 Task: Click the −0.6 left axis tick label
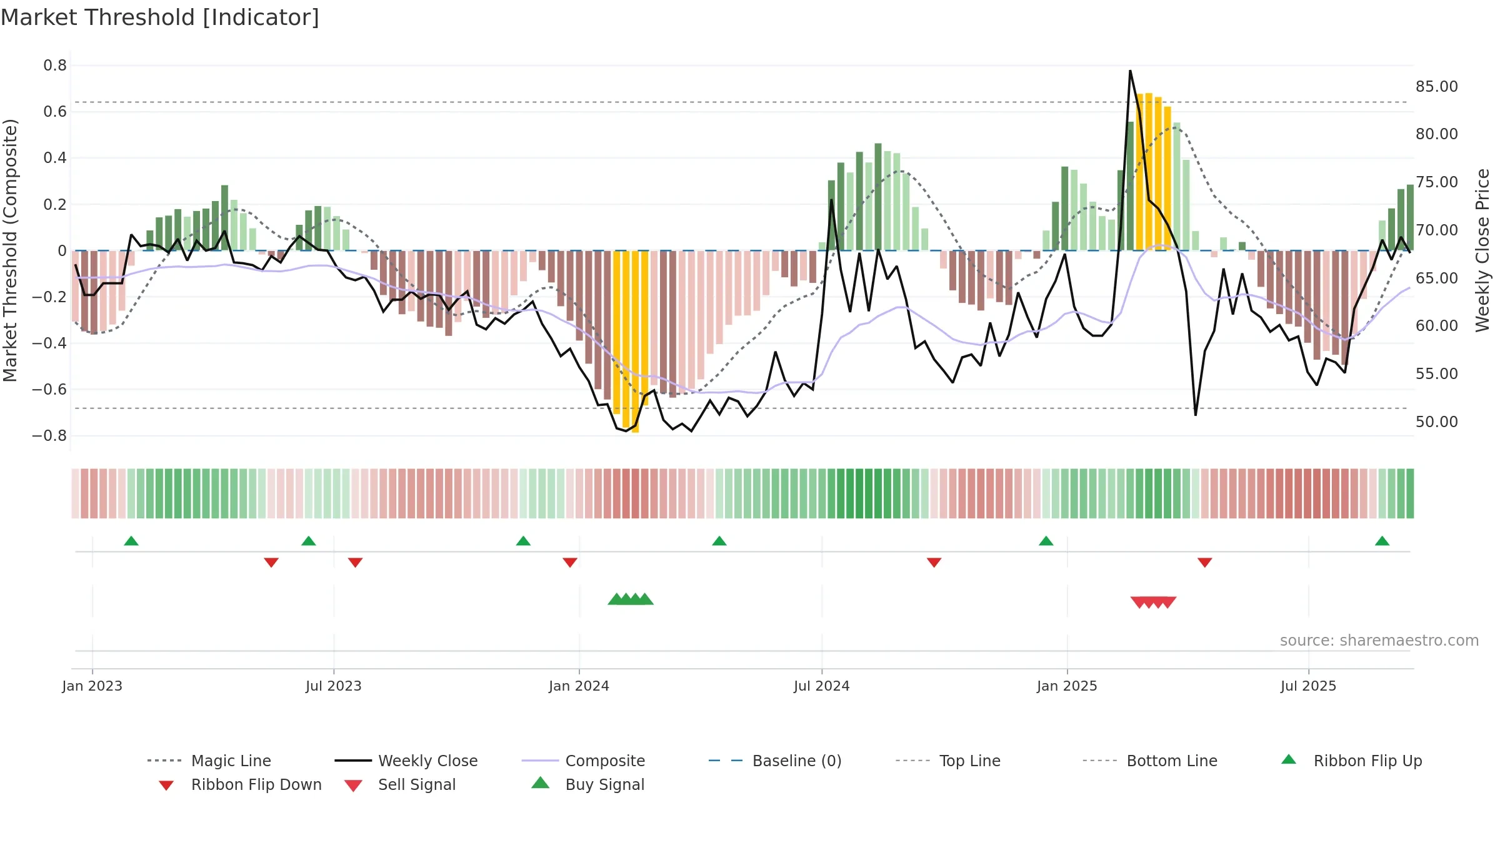(49, 390)
